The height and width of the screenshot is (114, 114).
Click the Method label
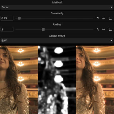pos(57,3)
